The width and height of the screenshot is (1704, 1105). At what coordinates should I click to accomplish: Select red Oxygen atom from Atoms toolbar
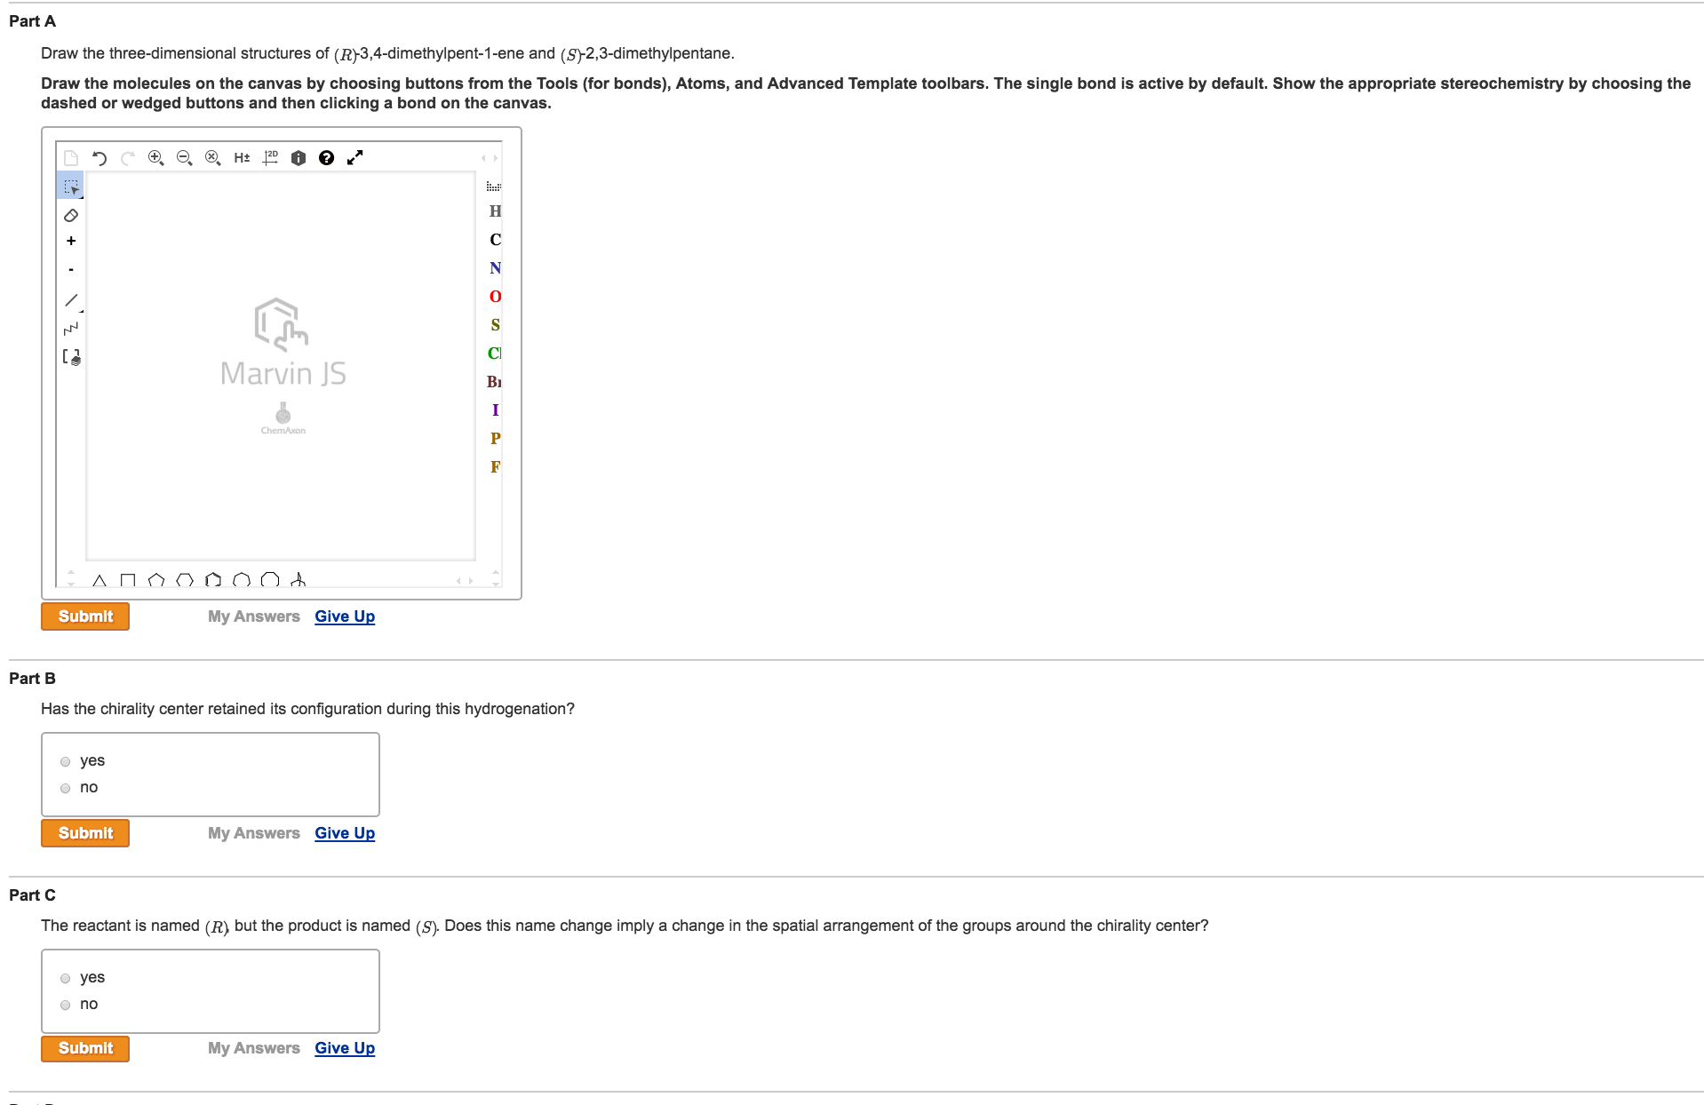coord(495,297)
